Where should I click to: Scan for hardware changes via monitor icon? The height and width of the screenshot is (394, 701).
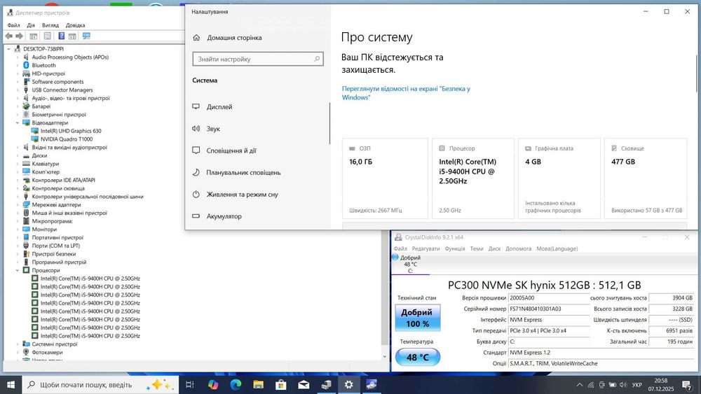pyautogui.click(x=86, y=36)
